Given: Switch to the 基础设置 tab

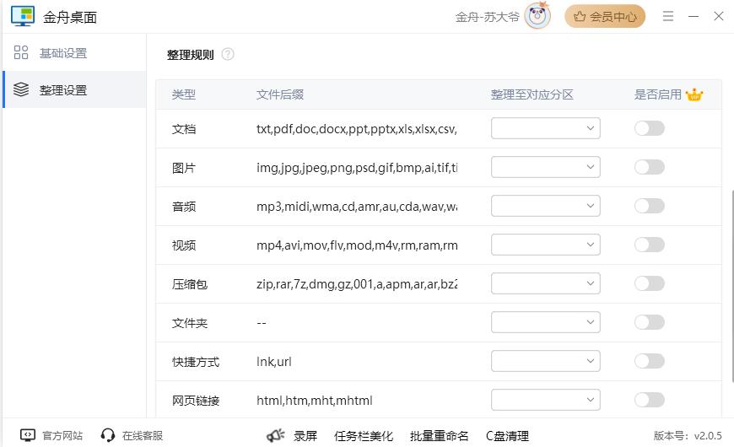Looking at the screenshot, I should 63,53.
